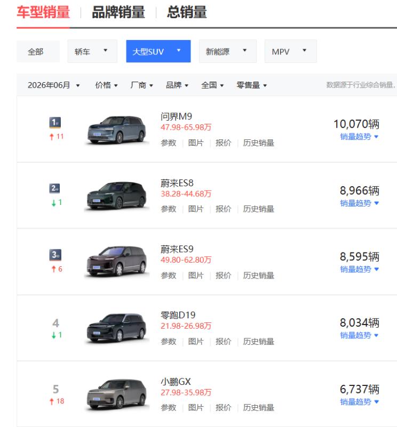Select the 全部 category filter
397x427 pixels.
click(38, 51)
